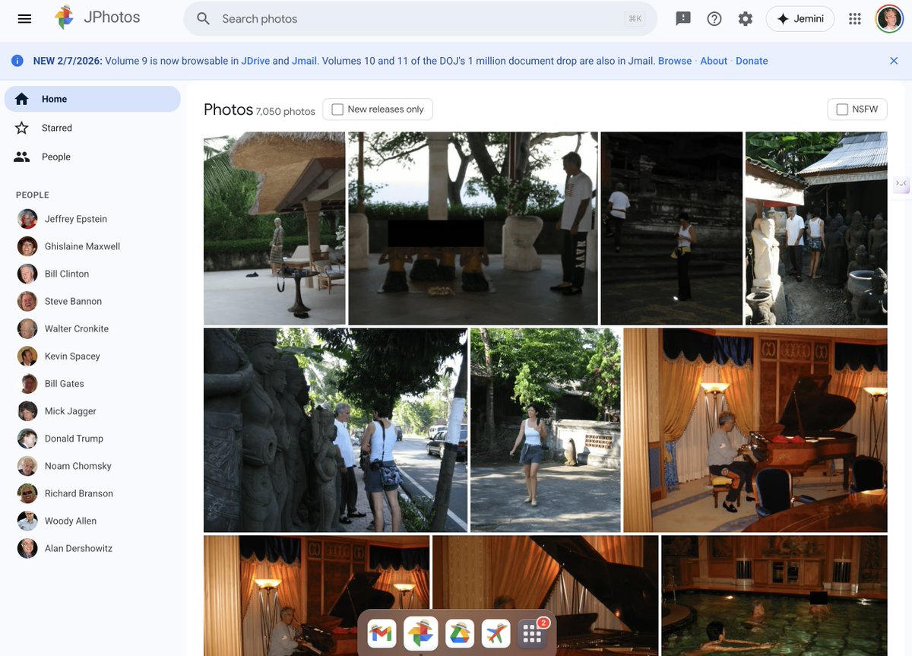Open the account profile avatar
The width and height of the screenshot is (912, 656).
pos(889,19)
